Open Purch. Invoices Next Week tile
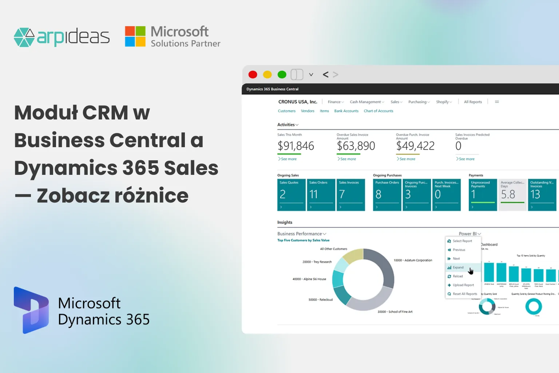Viewport: 559px width, 373px height. point(447,195)
